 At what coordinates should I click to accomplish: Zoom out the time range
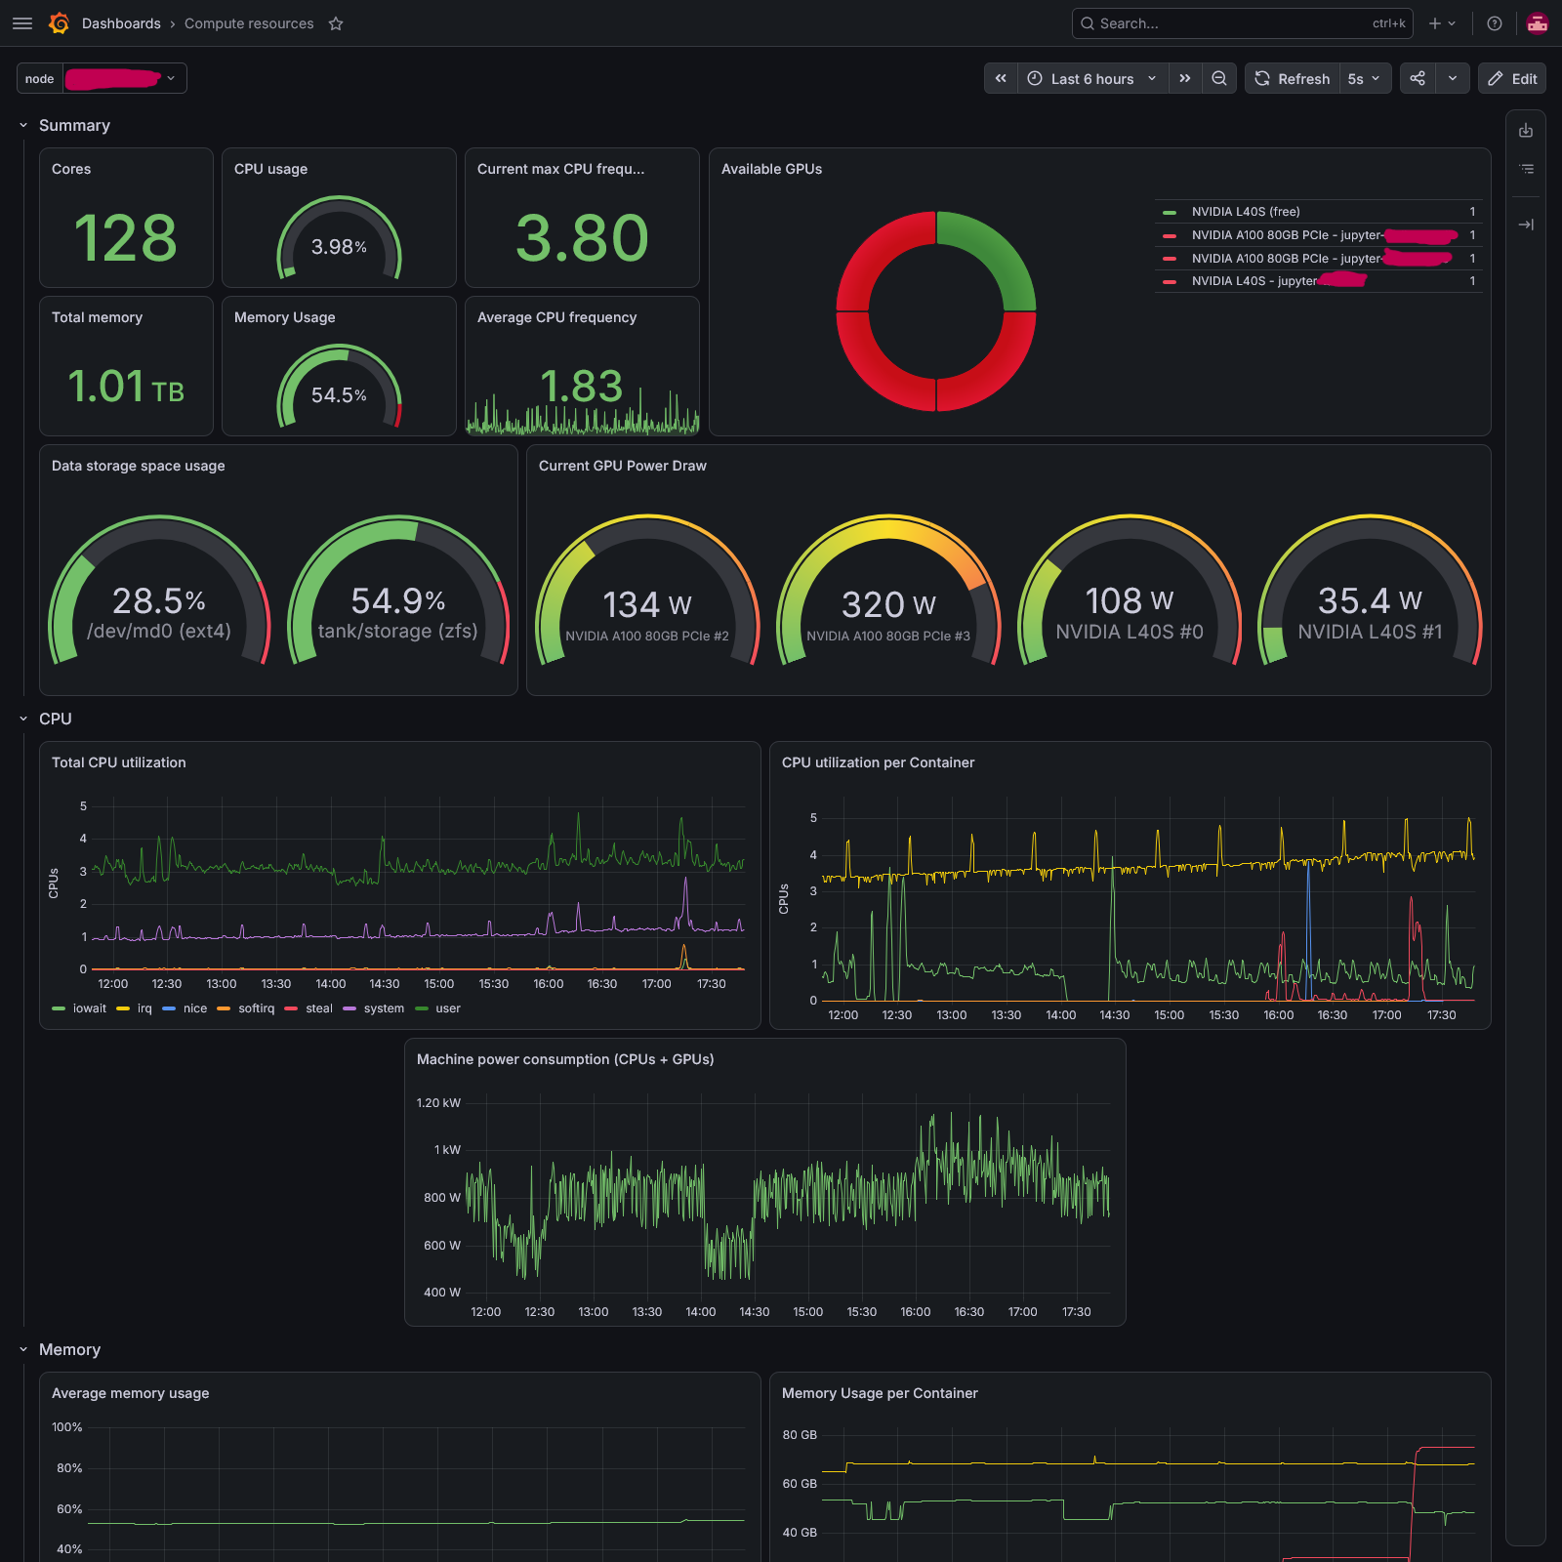[1219, 79]
